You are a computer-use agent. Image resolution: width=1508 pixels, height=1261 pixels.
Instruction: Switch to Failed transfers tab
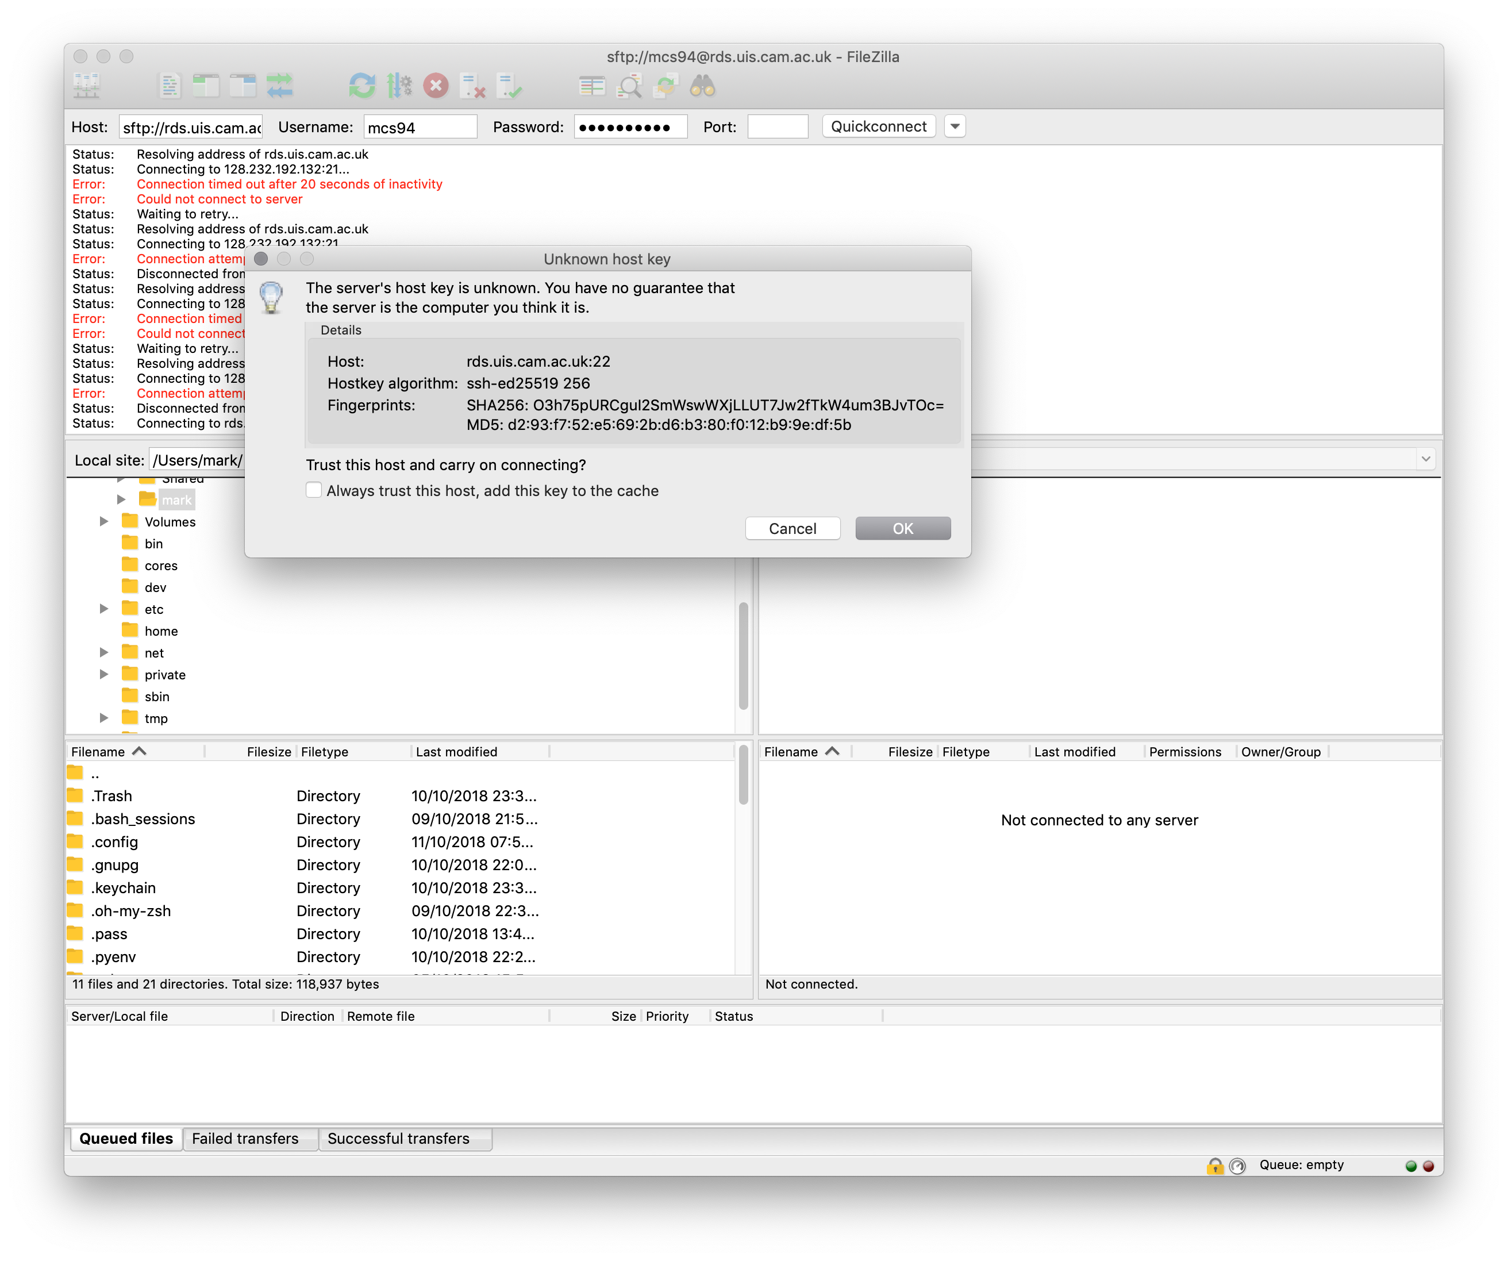[245, 1138]
